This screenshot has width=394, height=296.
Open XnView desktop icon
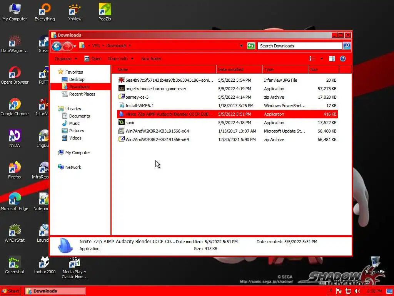pos(75,12)
